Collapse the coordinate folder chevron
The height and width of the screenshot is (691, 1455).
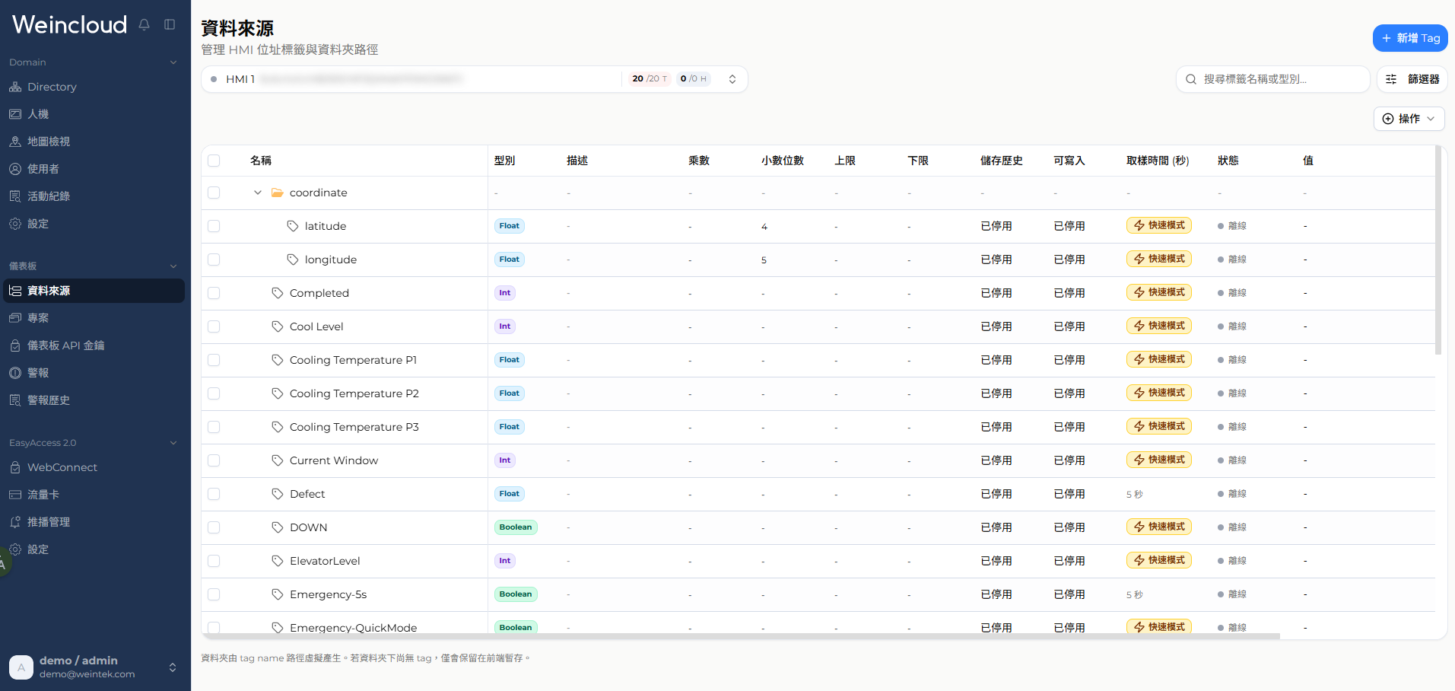[x=258, y=193]
